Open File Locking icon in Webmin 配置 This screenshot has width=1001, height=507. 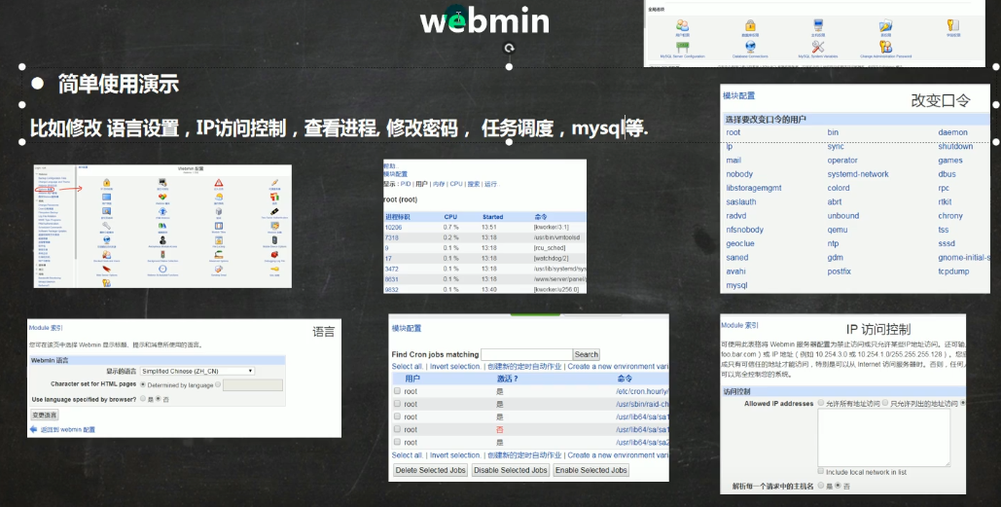[x=218, y=240]
